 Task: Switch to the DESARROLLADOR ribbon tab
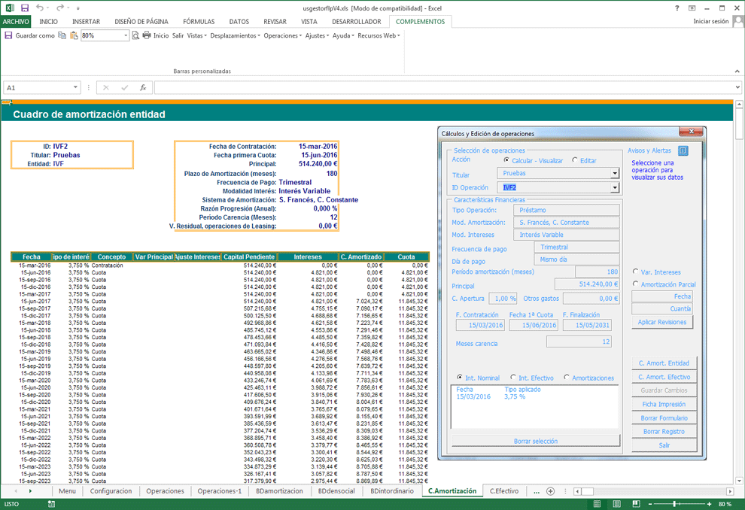pos(357,22)
